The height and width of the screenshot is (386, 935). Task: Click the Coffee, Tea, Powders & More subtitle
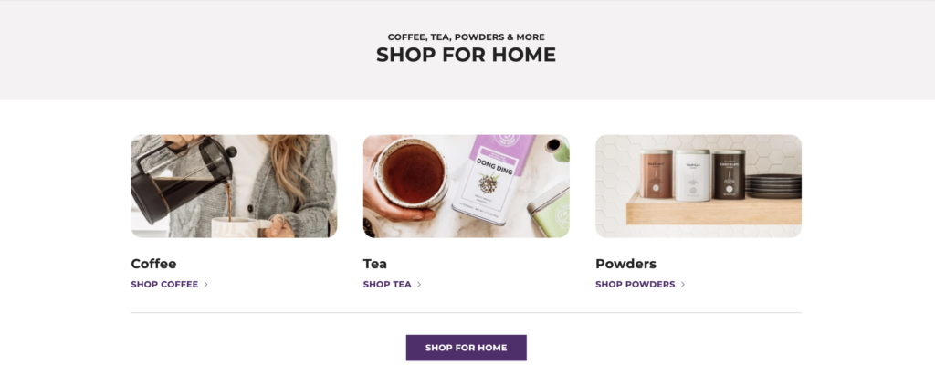point(467,37)
